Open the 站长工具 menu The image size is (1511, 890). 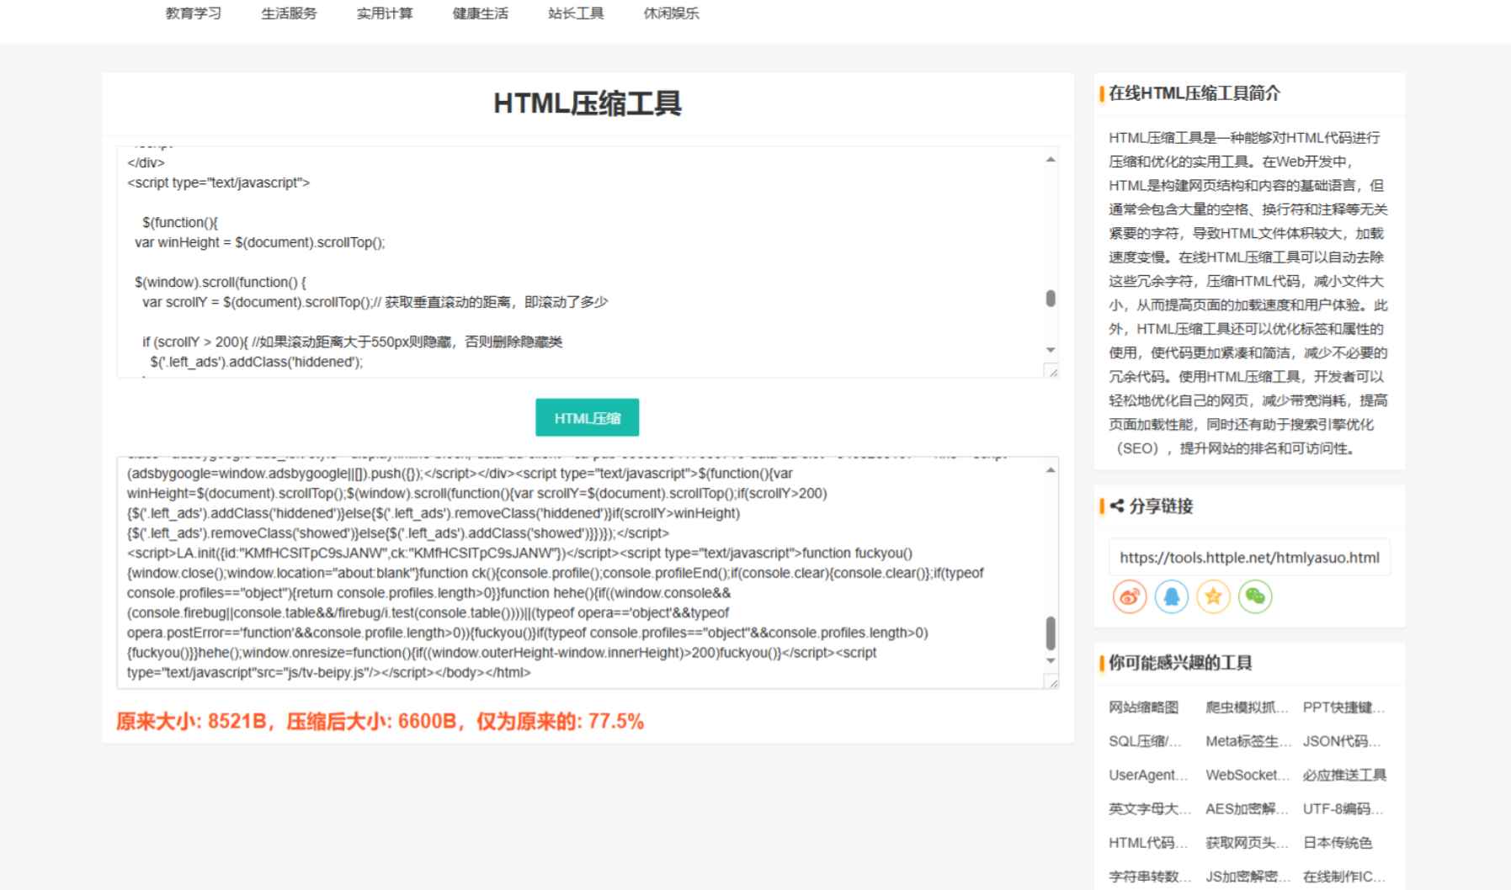point(575,13)
